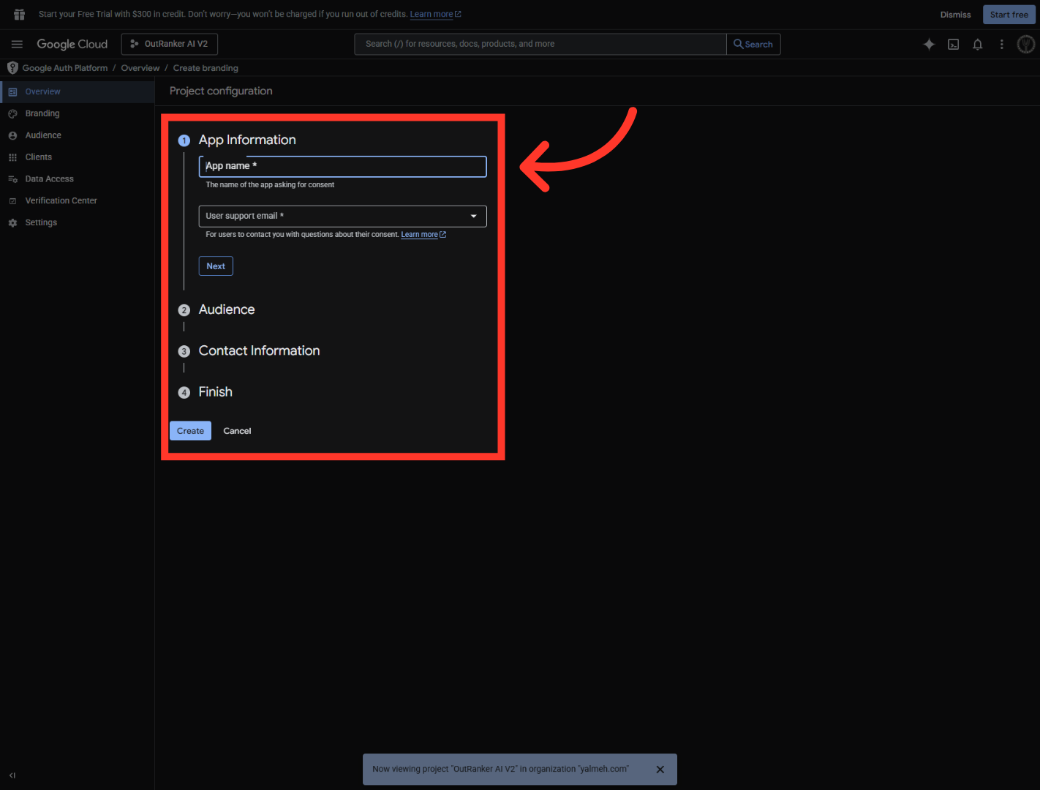Image resolution: width=1040 pixels, height=790 pixels.
Task: Click the Next button
Action: tap(216, 266)
